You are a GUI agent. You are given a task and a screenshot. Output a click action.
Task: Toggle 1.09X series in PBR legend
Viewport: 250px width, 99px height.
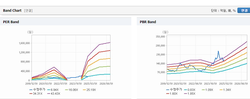click(207, 90)
